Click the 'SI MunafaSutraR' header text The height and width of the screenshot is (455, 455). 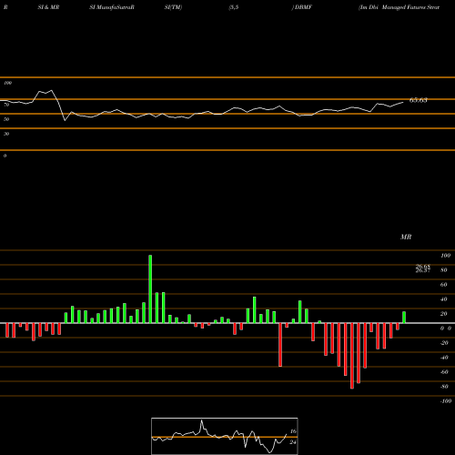click(112, 7)
